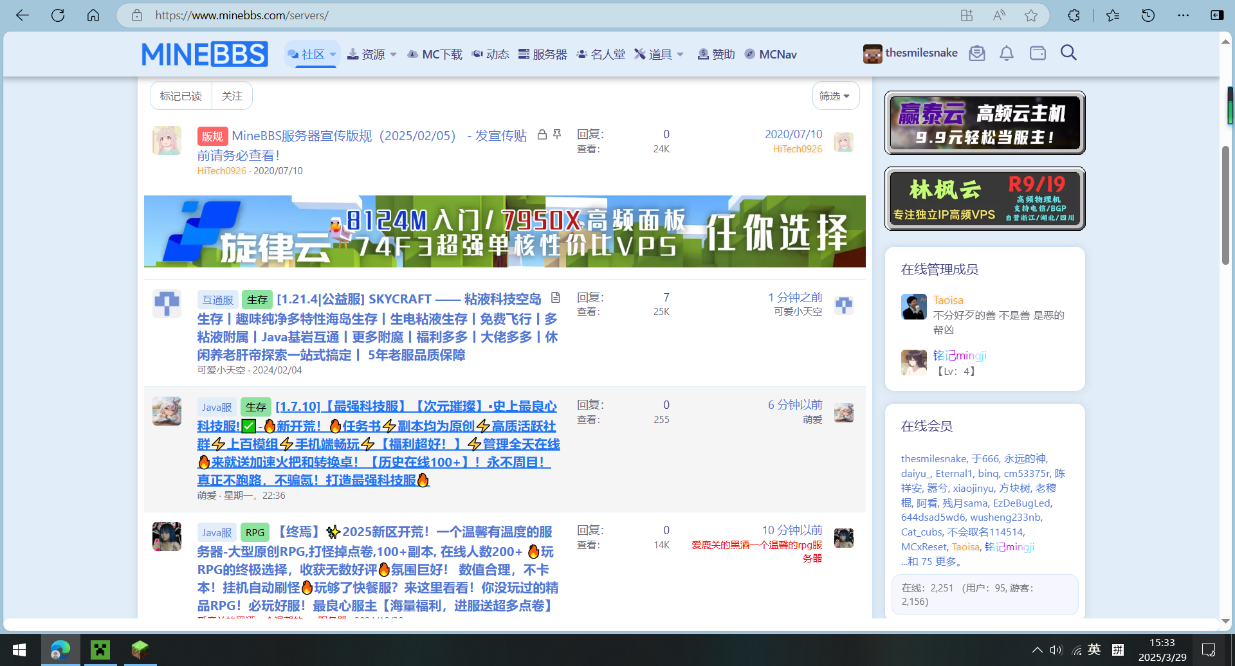Open the MC下载 navigation item
1235x666 pixels.
435,55
